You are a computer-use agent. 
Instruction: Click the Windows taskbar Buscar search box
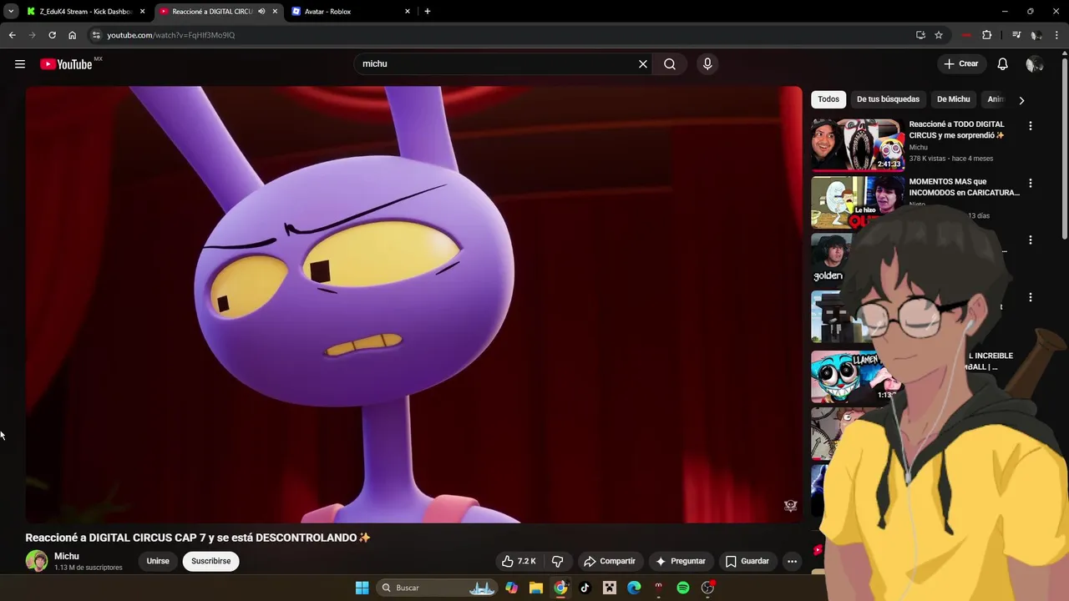[x=437, y=588]
